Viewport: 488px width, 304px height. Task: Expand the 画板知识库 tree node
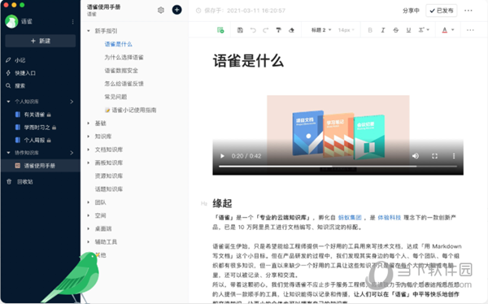pos(89,163)
